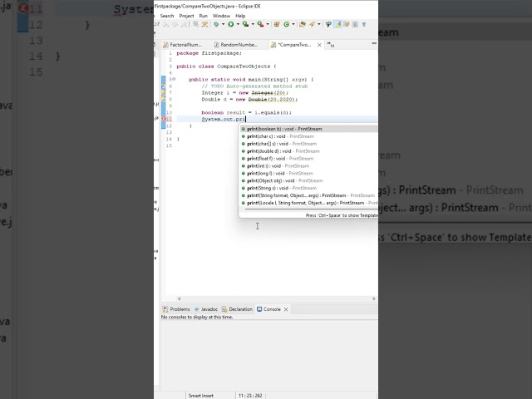
Task: Open the Run menu
Action: [x=203, y=16]
